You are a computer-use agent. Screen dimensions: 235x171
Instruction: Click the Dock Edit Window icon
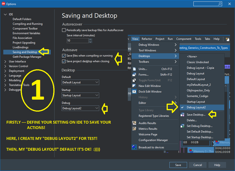[x=134, y=92]
